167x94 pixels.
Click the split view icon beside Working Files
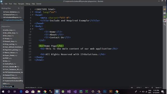[22, 8]
